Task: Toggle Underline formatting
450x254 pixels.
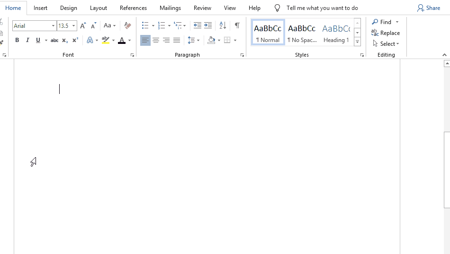Action: point(38,40)
